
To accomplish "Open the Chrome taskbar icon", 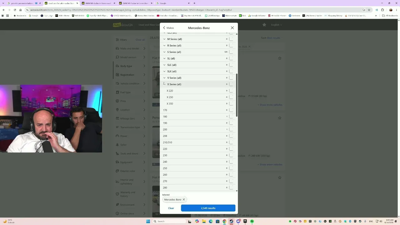I will pos(224,221).
